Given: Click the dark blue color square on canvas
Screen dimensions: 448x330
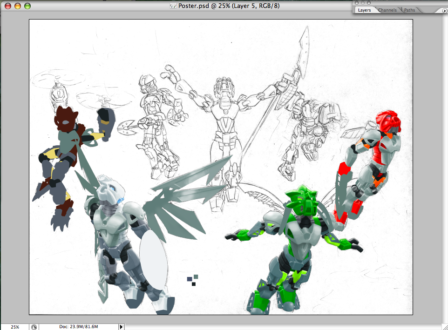Looking at the screenshot, I should (x=190, y=279).
